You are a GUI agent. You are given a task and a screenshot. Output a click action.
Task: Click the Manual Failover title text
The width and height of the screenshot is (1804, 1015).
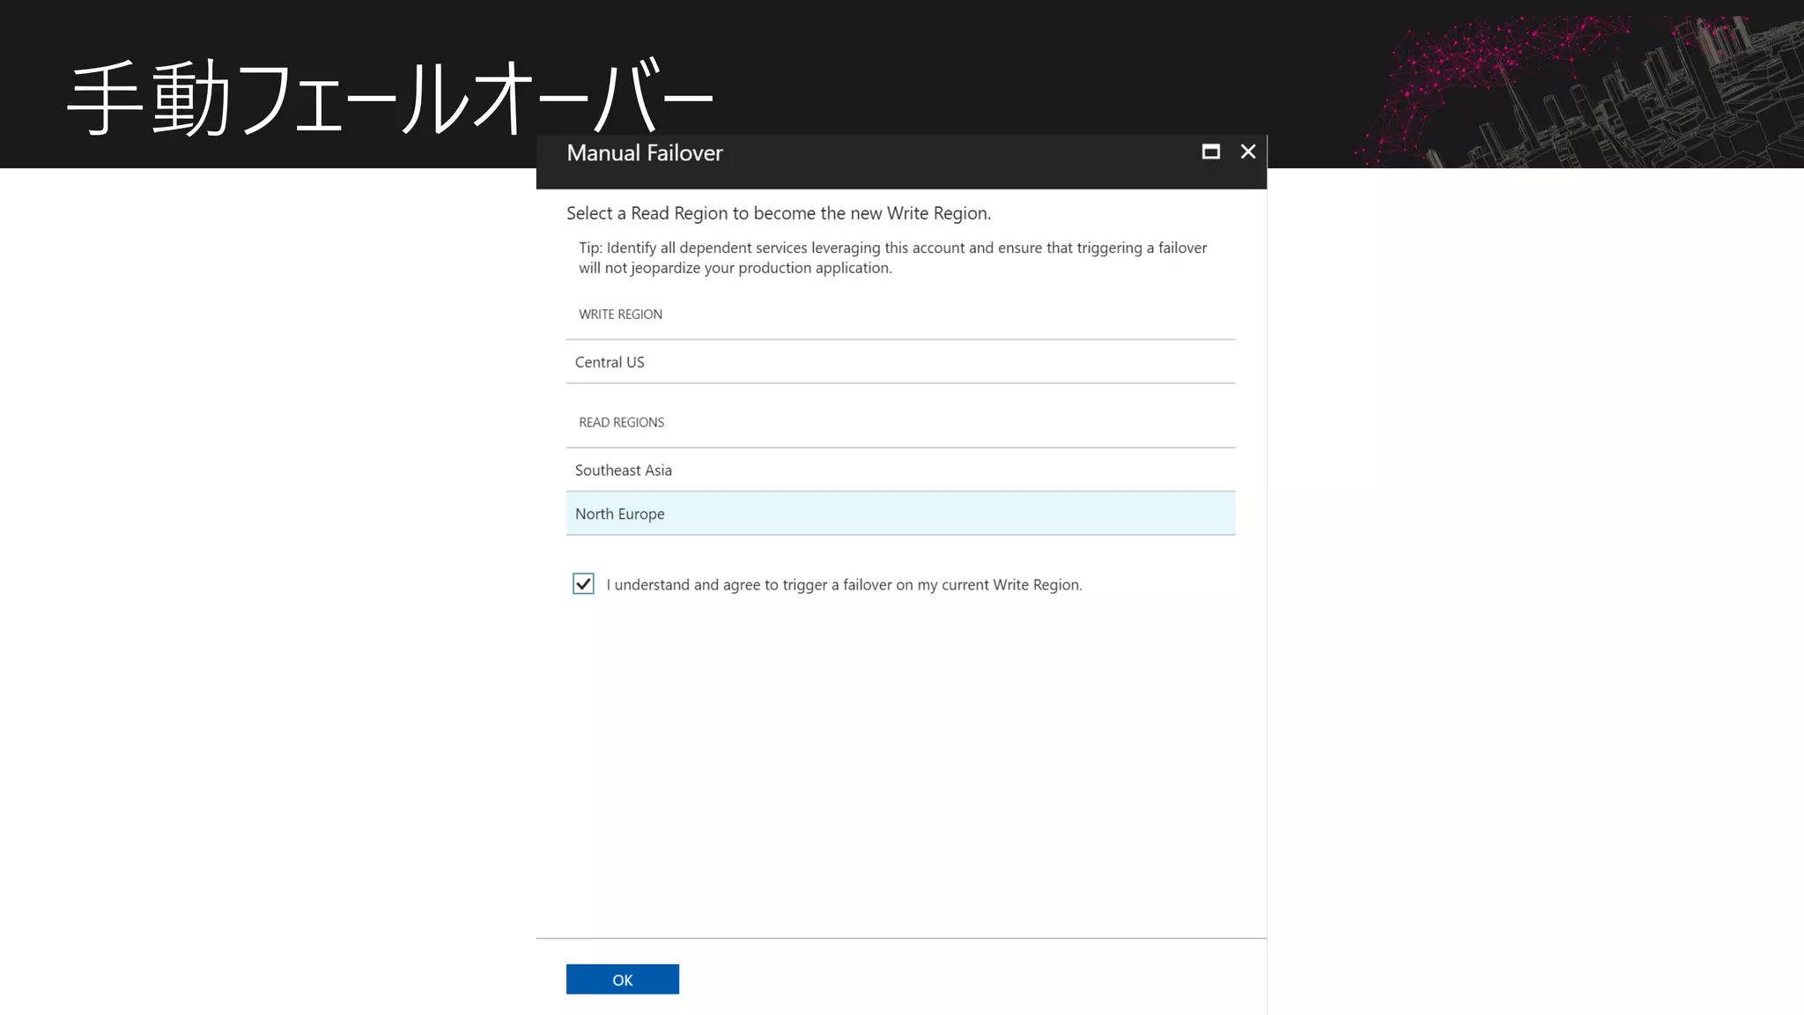point(644,153)
